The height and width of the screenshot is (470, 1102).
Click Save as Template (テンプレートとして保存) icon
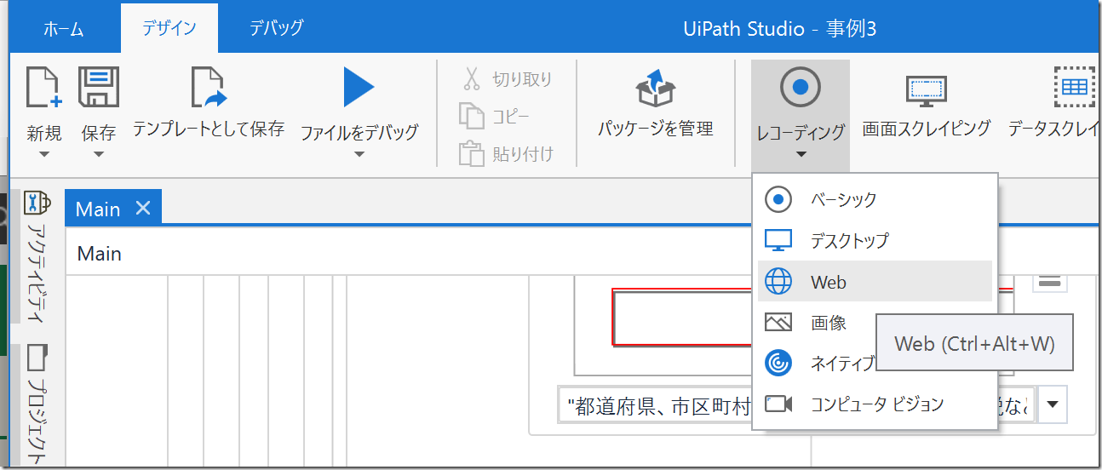209,88
